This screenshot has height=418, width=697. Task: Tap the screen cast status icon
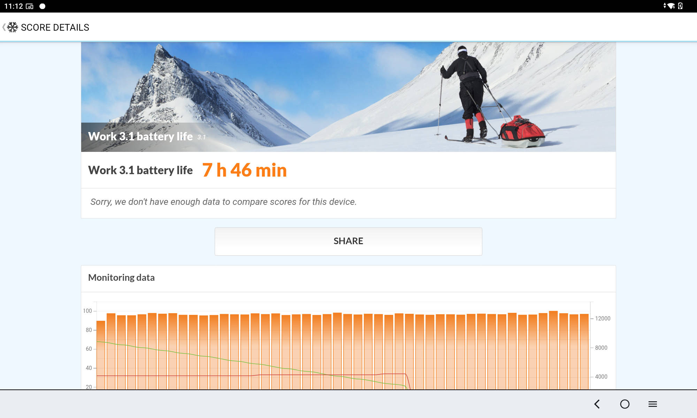30,6
